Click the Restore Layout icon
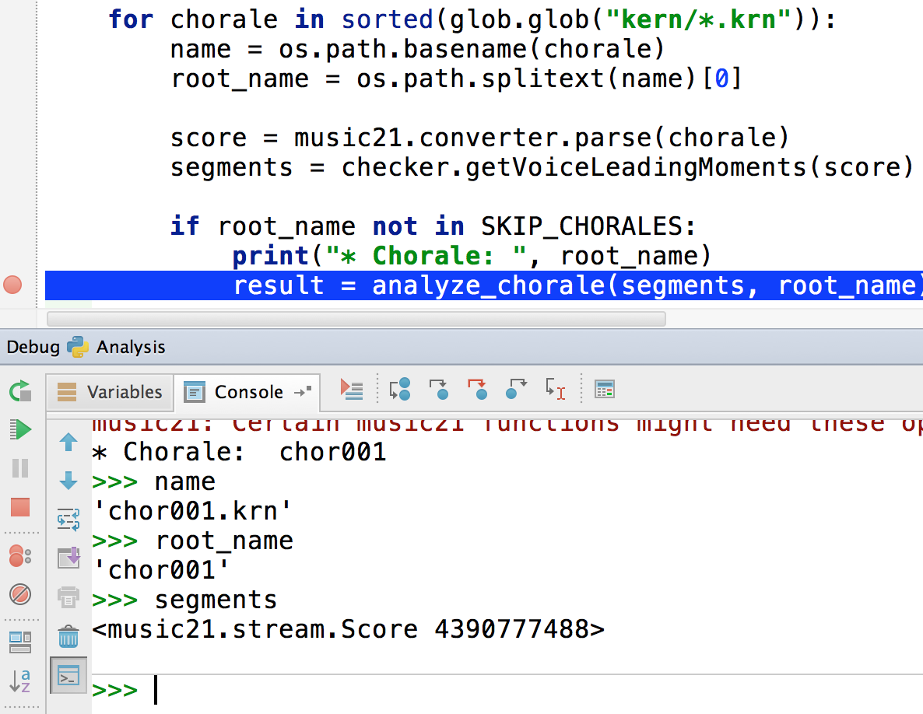Viewport: 923px width, 714px height. 20,642
